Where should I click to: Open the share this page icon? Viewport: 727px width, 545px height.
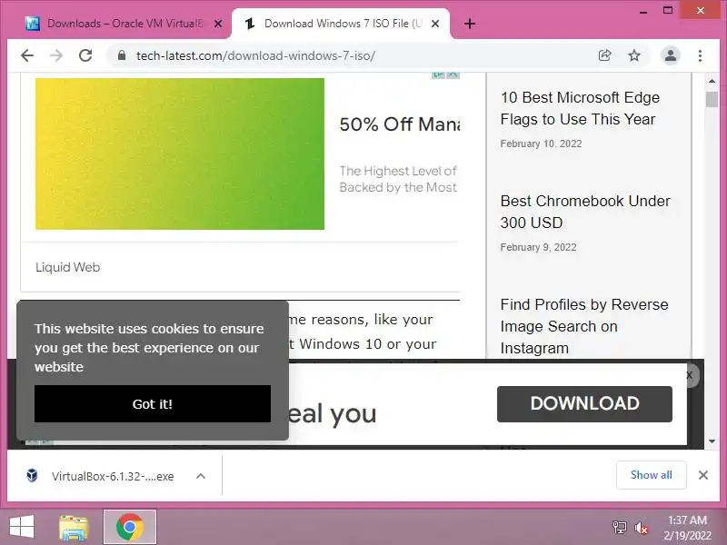coord(604,55)
